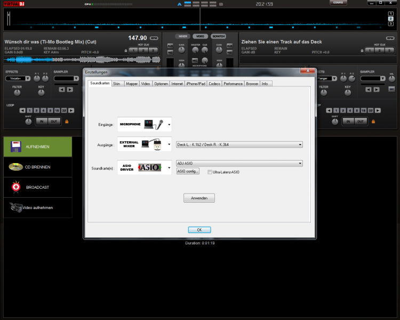This screenshot has height=320, width=400.
Task: Select waveform view 3 at top right
Action: pos(390,23)
